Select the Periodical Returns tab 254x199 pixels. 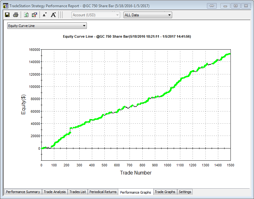tap(103, 192)
